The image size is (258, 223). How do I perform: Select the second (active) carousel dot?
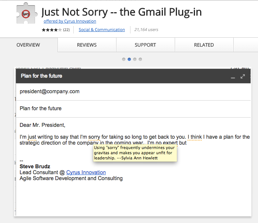pos(129,59)
